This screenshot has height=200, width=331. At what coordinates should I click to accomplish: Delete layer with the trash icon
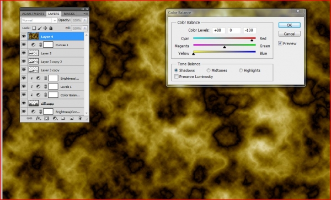80,118
